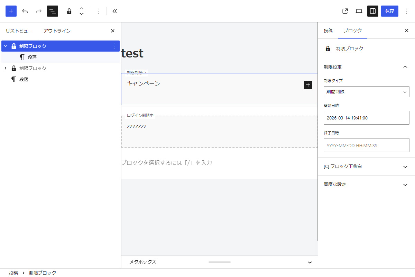Collapse the block toolbar with double chevron
This screenshot has width=415, height=277.
pos(115,11)
